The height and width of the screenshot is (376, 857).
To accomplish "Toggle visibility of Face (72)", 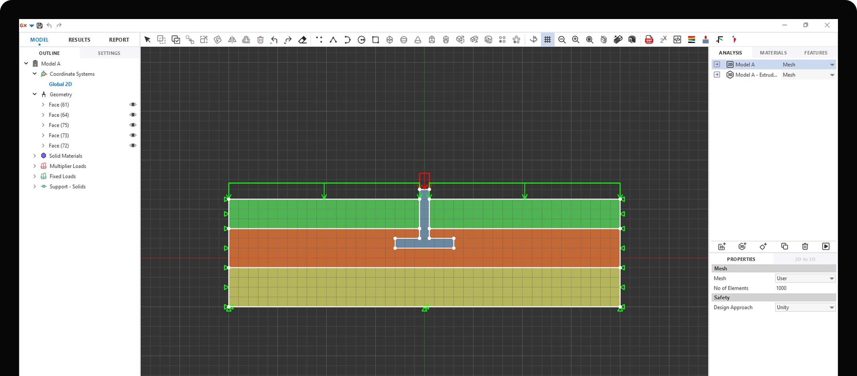I will click(133, 146).
